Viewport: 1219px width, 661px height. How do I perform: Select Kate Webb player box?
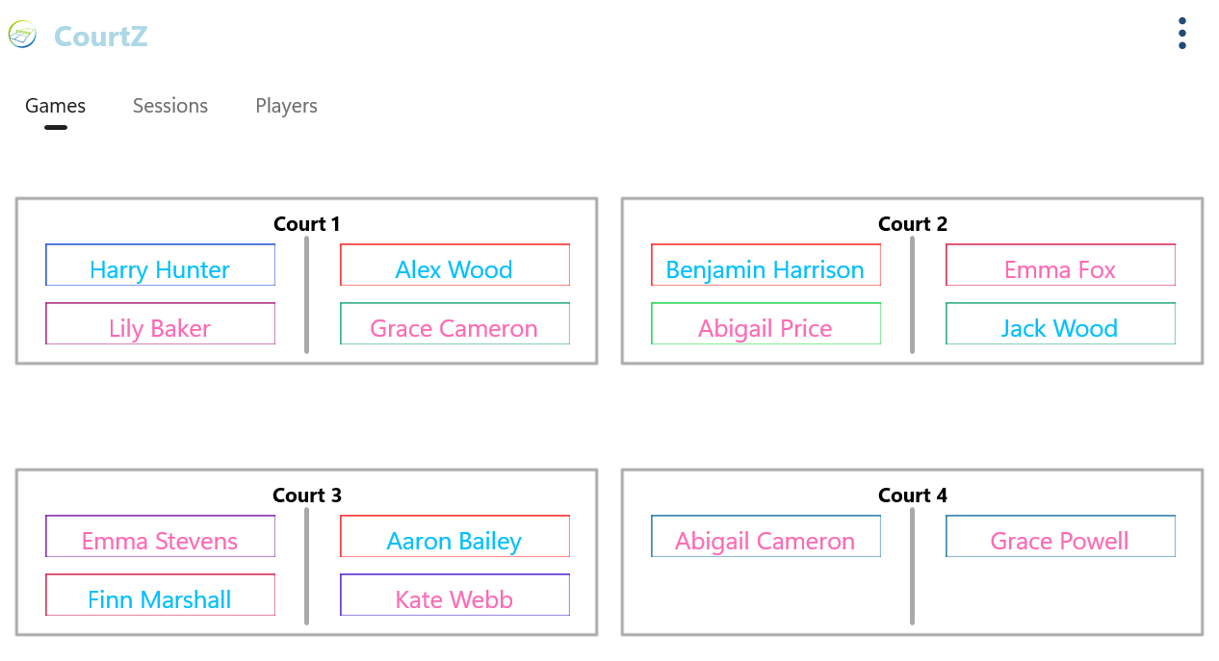click(x=454, y=596)
